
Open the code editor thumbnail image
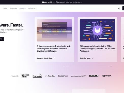[54, 30]
